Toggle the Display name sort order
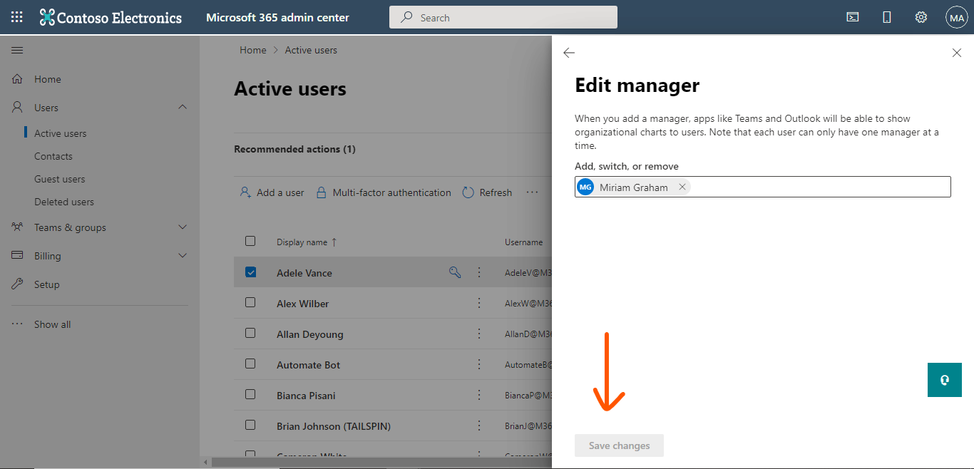The image size is (974, 469). pos(306,242)
